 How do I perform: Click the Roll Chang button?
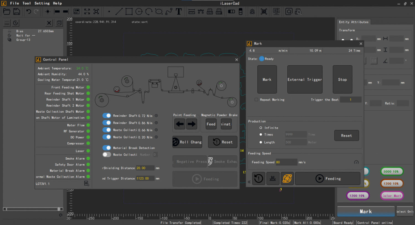point(187,142)
